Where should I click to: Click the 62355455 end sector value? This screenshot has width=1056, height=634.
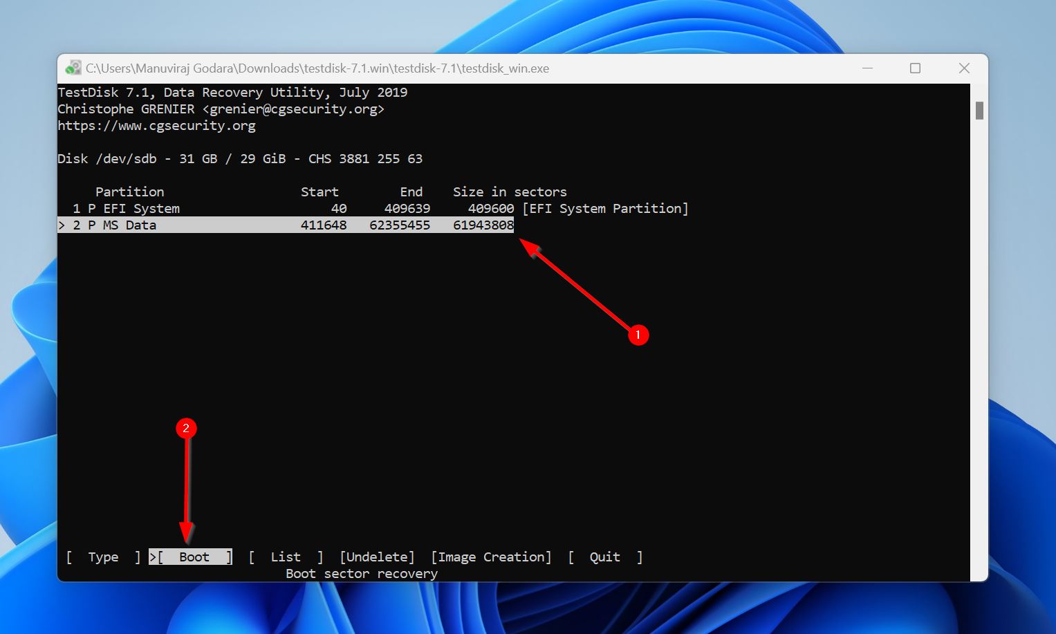coord(400,225)
